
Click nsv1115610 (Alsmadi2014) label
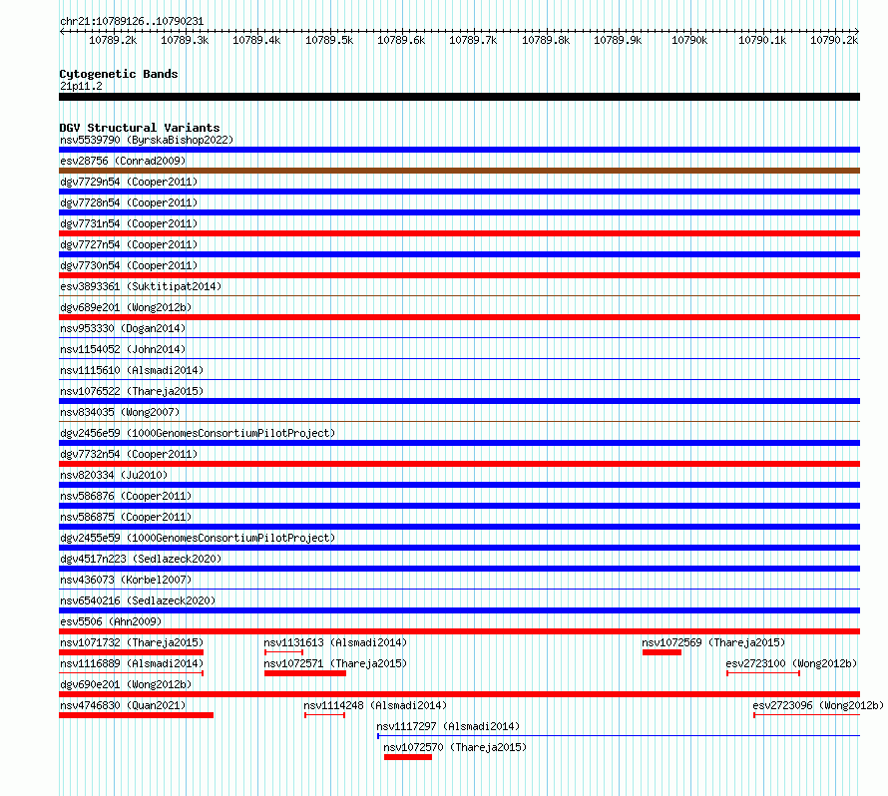coord(132,370)
